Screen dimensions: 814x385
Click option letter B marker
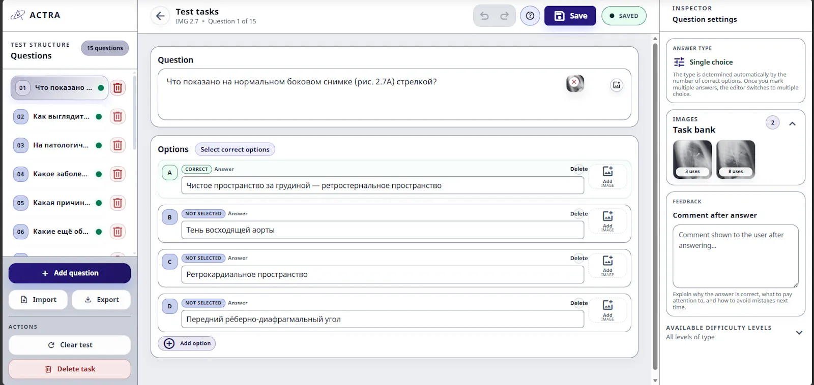[170, 217]
